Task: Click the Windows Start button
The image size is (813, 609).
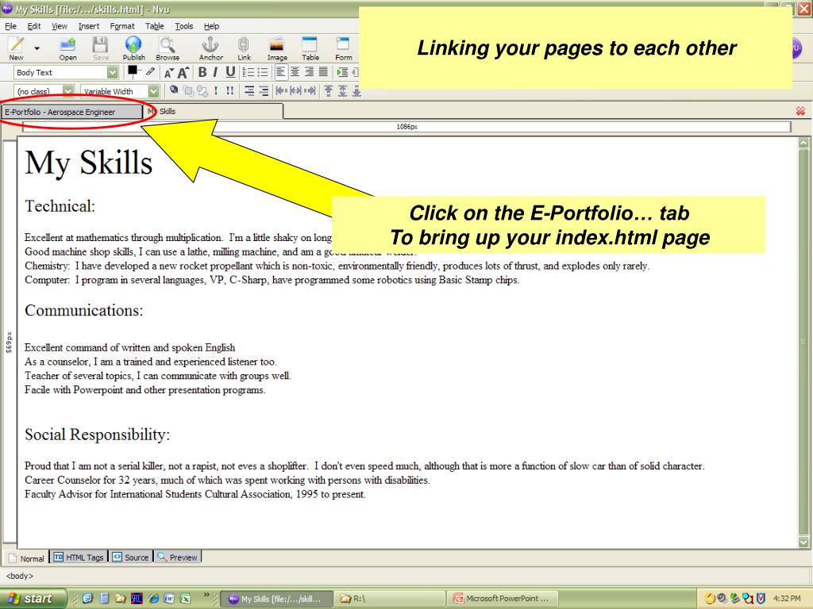Action: point(32,599)
